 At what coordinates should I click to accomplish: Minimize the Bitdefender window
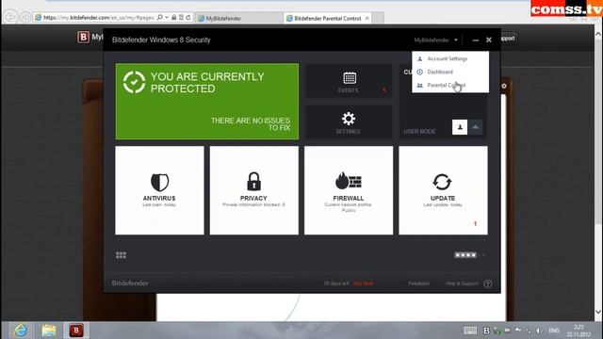(x=476, y=40)
